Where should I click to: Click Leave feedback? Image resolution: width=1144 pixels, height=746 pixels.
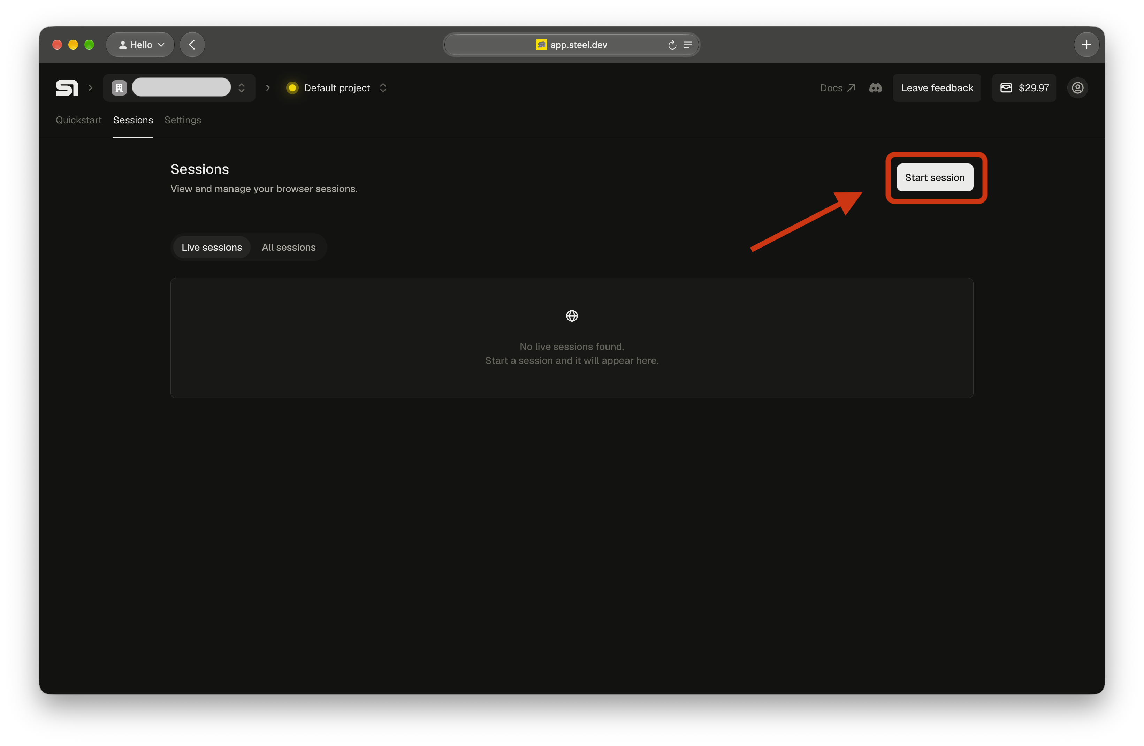click(937, 88)
